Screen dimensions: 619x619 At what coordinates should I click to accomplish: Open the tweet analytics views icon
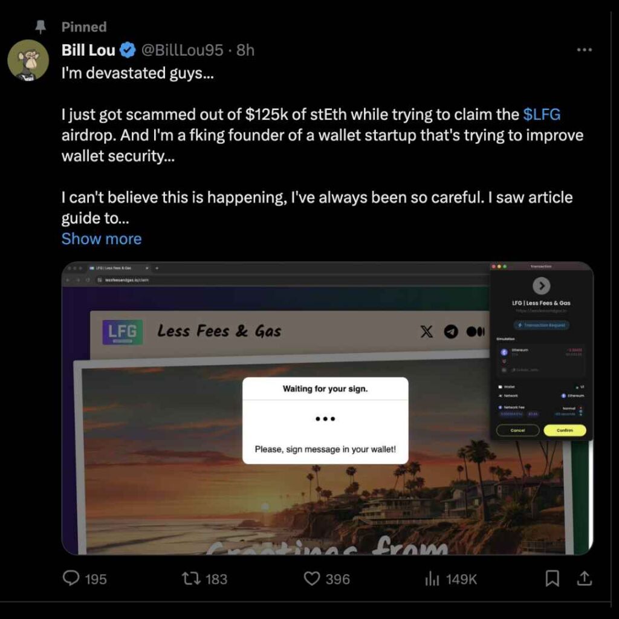coord(432,578)
